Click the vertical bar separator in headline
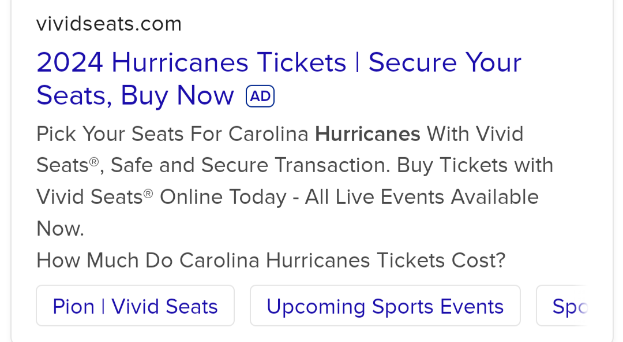Image resolution: width=623 pixels, height=342 pixels. click(357, 63)
